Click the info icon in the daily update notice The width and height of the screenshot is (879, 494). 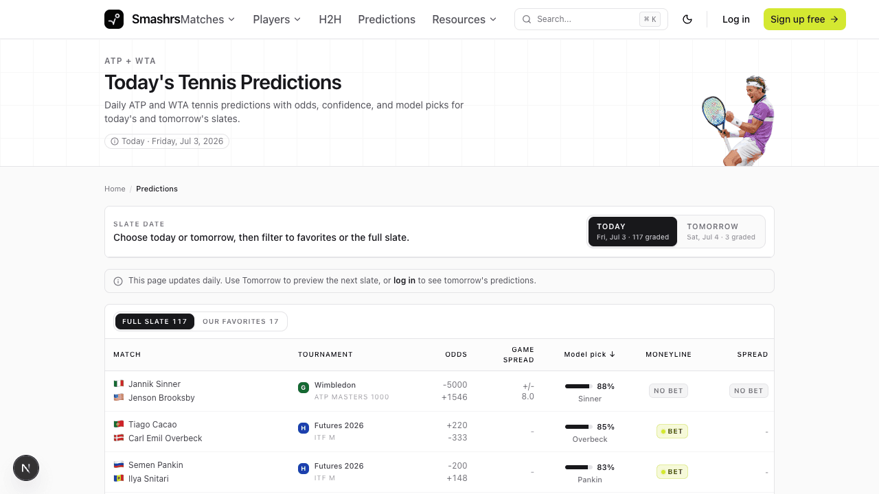click(118, 281)
